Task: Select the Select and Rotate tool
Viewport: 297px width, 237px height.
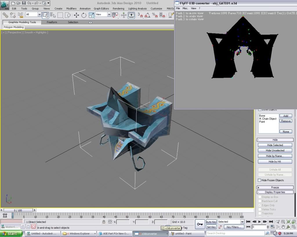Action: 84,15
